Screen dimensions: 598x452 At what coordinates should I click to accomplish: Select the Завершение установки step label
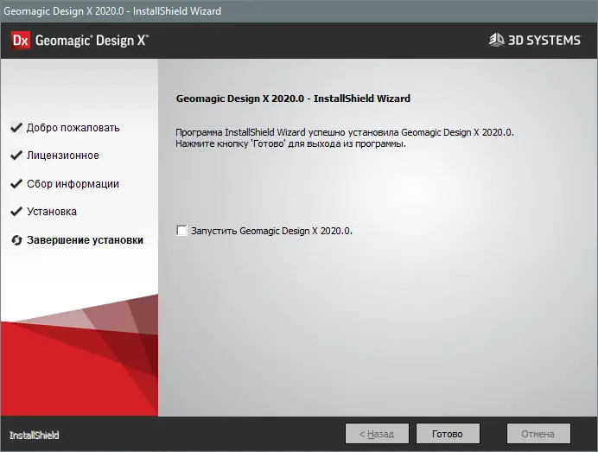coord(85,240)
